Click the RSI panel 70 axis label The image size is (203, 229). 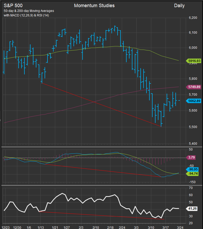click(x=191, y=188)
